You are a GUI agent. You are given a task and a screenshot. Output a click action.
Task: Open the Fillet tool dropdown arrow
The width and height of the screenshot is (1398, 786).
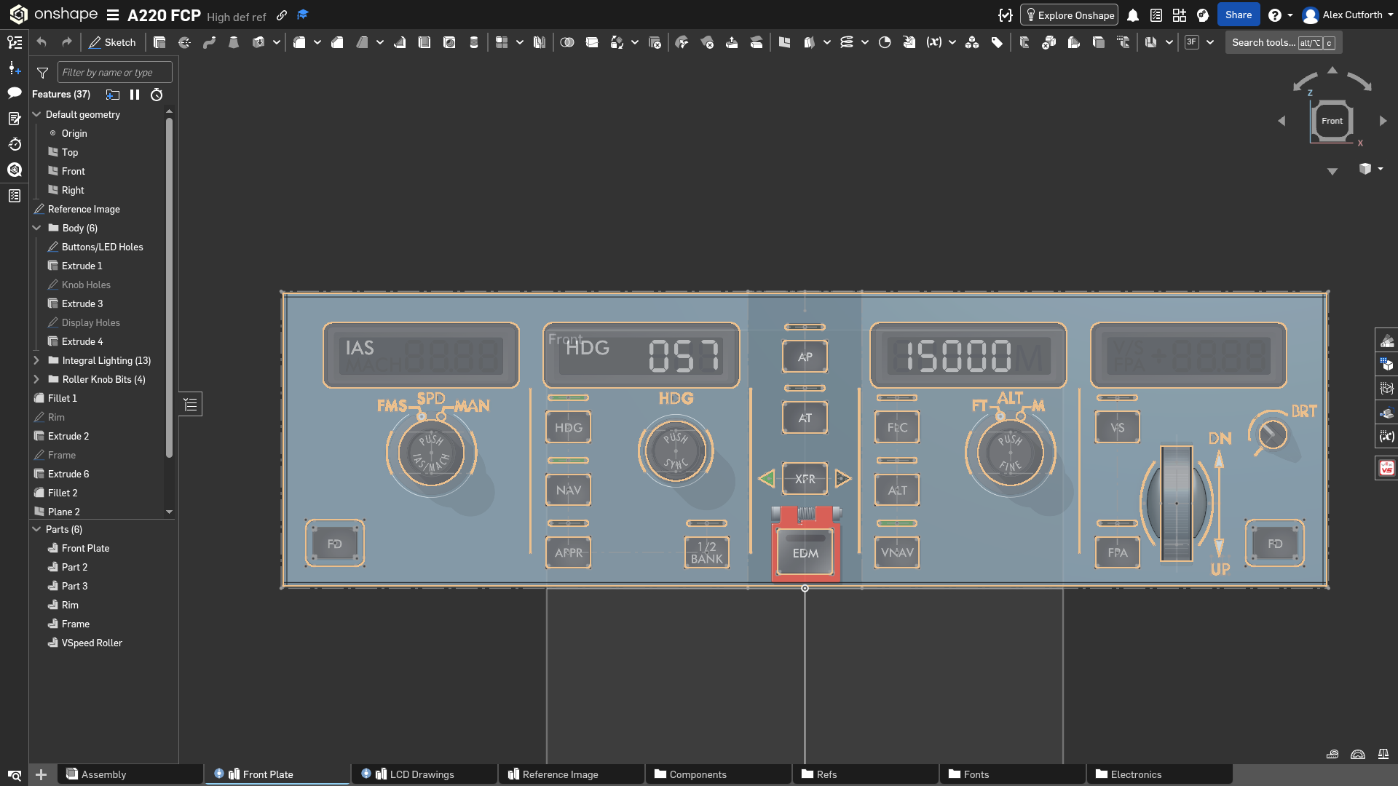point(317,43)
